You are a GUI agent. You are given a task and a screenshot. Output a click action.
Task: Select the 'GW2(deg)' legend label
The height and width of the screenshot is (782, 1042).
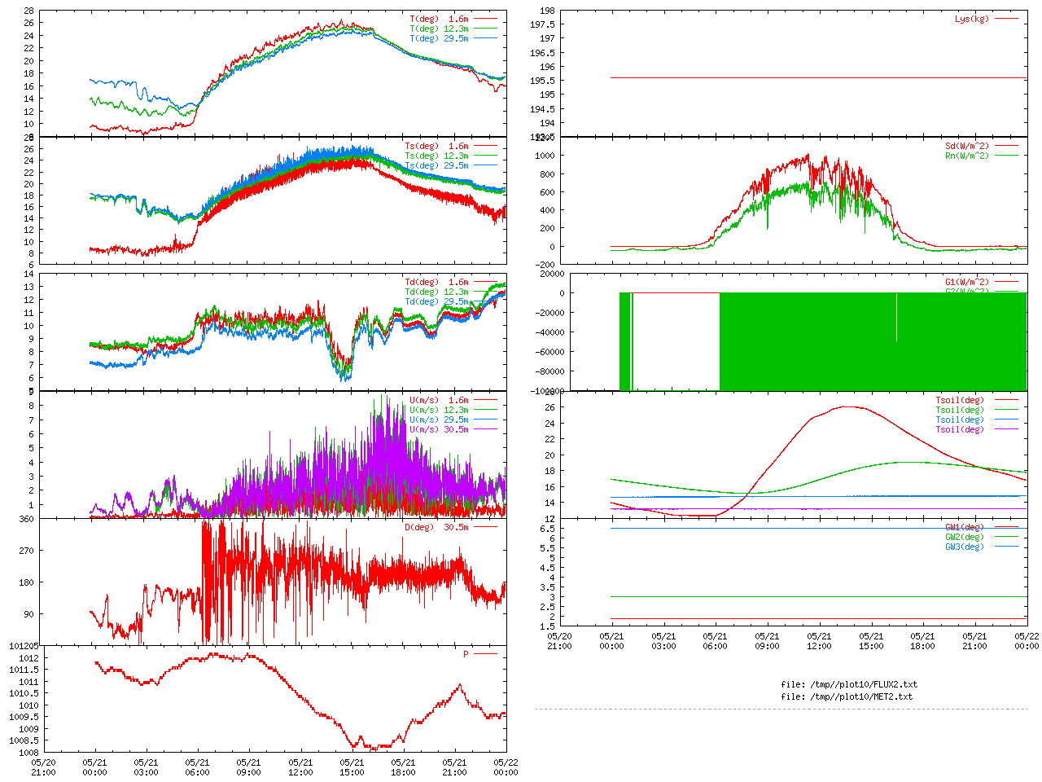click(965, 538)
